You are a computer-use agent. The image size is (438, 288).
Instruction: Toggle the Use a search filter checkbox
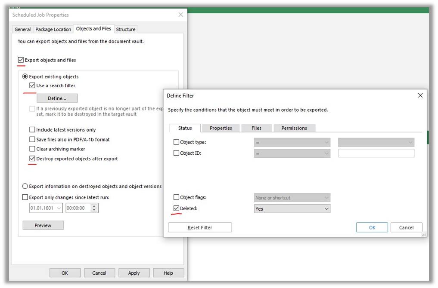tap(32, 86)
